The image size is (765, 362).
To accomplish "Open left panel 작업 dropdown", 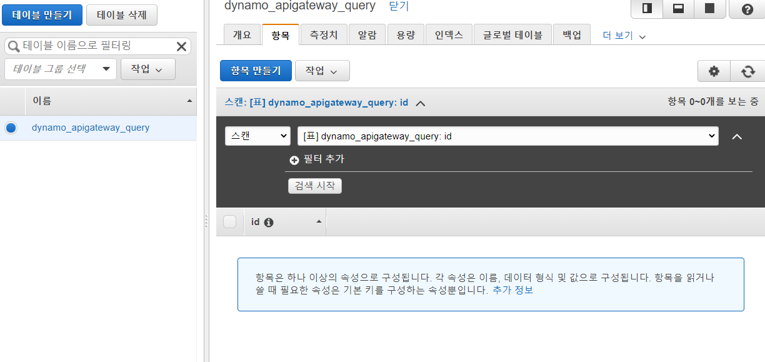I will (147, 69).
